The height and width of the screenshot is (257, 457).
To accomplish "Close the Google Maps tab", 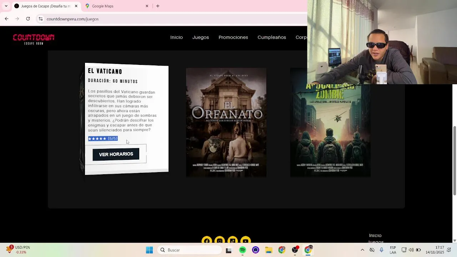I will 147,6.
